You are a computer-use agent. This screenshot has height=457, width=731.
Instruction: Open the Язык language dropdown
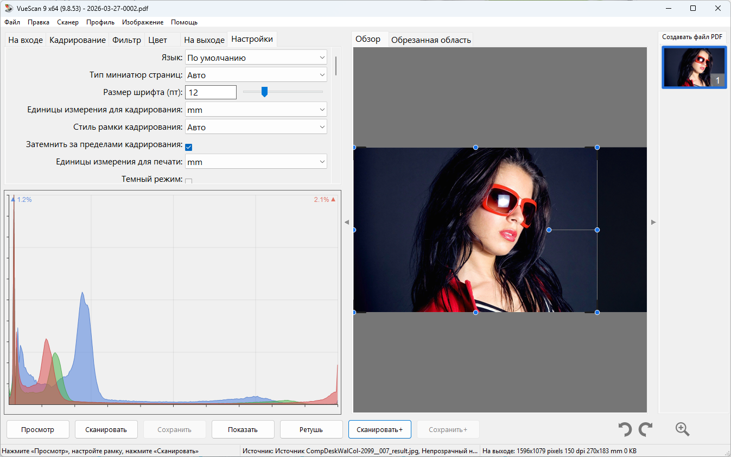(256, 58)
